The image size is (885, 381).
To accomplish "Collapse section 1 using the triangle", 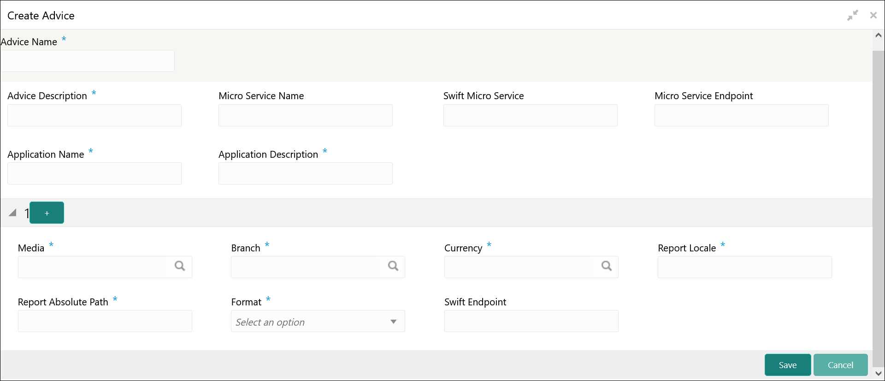I will (13, 213).
